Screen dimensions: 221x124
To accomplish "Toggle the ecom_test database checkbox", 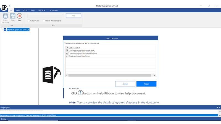I will [67, 50].
